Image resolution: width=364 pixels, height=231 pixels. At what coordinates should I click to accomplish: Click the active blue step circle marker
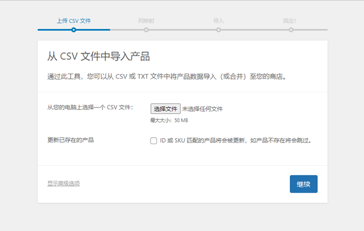click(x=74, y=30)
